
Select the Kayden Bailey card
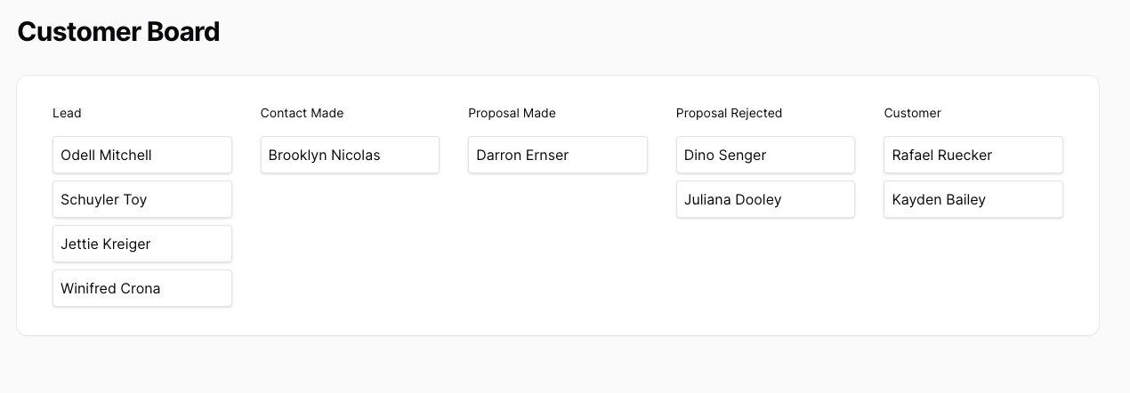[x=973, y=199]
